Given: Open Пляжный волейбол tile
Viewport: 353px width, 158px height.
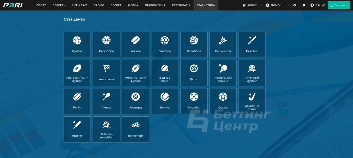Looking at the screenshot, I should coord(106,129).
